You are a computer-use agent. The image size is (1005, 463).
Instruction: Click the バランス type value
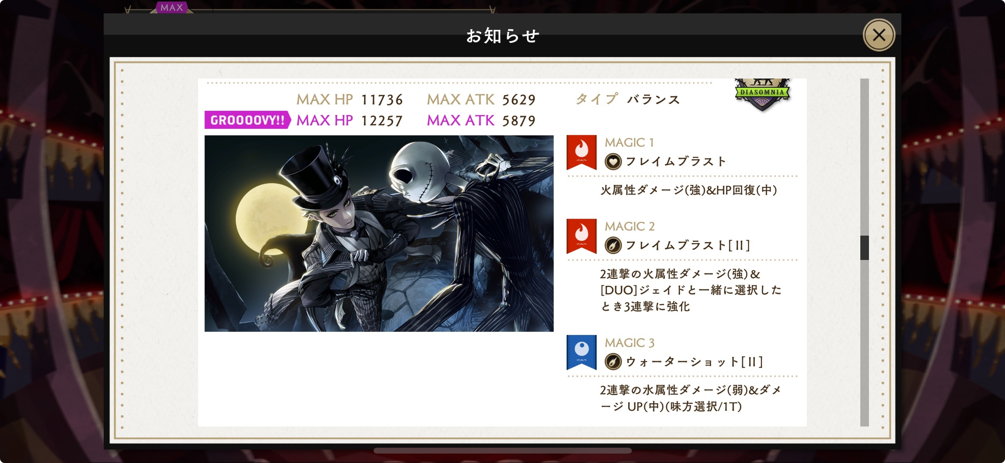click(x=653, y=99)
